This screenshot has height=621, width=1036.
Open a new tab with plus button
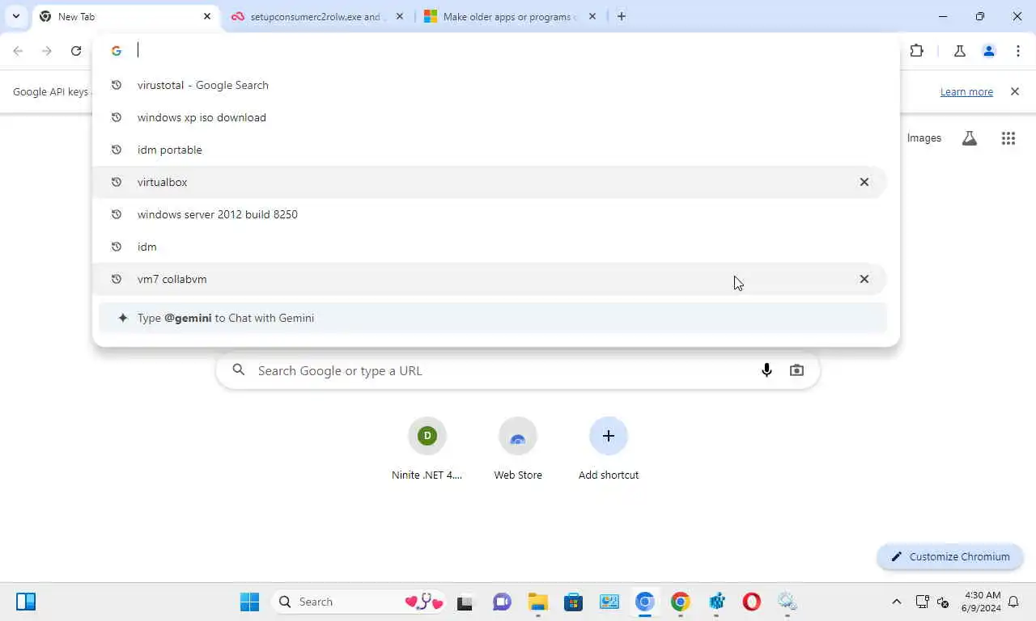click(x=621, y=16)
